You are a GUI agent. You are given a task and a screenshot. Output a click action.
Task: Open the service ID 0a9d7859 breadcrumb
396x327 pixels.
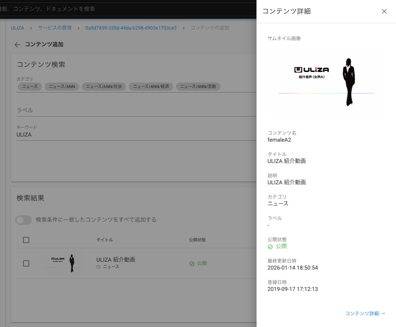[x=131, y=28]
